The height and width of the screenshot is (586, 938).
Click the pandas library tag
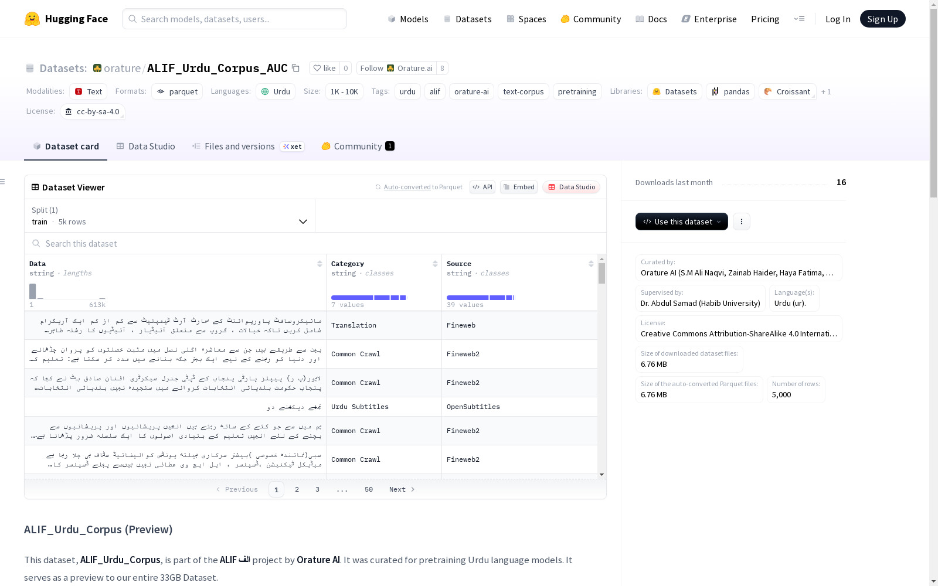730,91
